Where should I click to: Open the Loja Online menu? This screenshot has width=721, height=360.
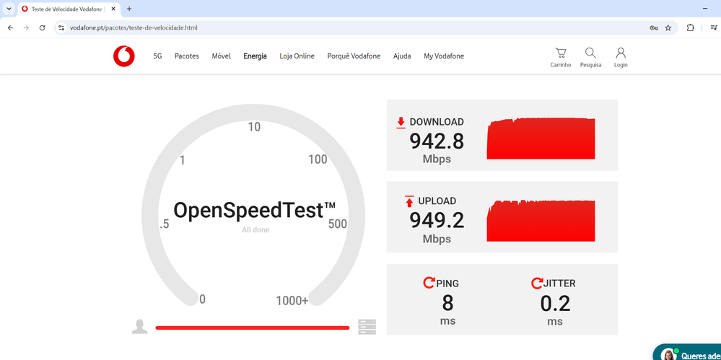tap(297, 56)
